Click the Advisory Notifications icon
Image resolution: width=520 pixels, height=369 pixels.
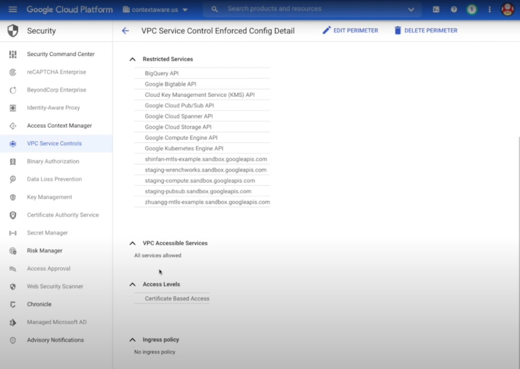(x=13, y=340)
